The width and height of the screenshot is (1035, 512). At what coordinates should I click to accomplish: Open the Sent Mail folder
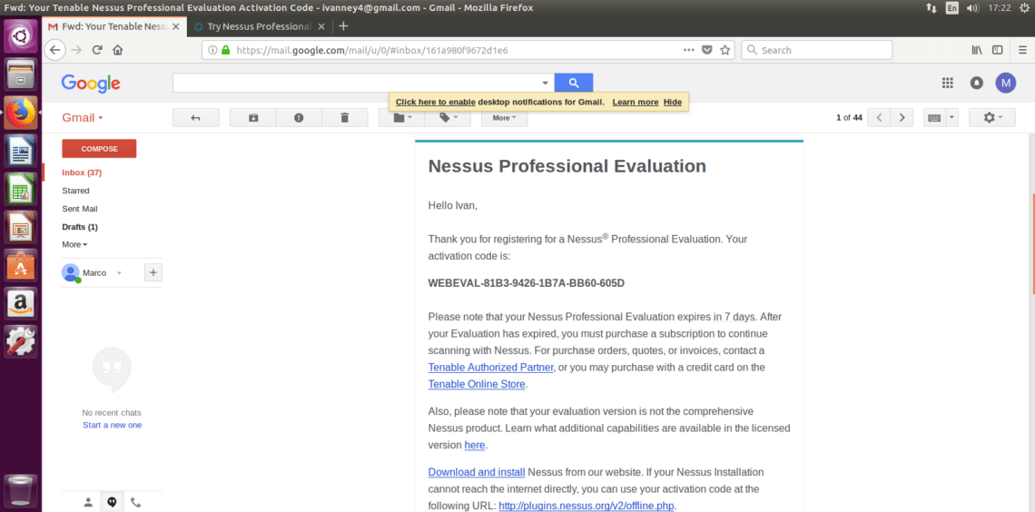pos(80,209)
